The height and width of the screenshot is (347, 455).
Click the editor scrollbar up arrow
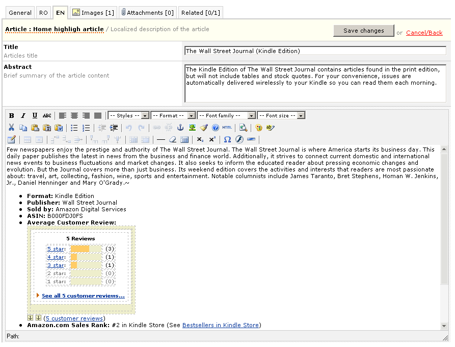[x=444, y=150]
